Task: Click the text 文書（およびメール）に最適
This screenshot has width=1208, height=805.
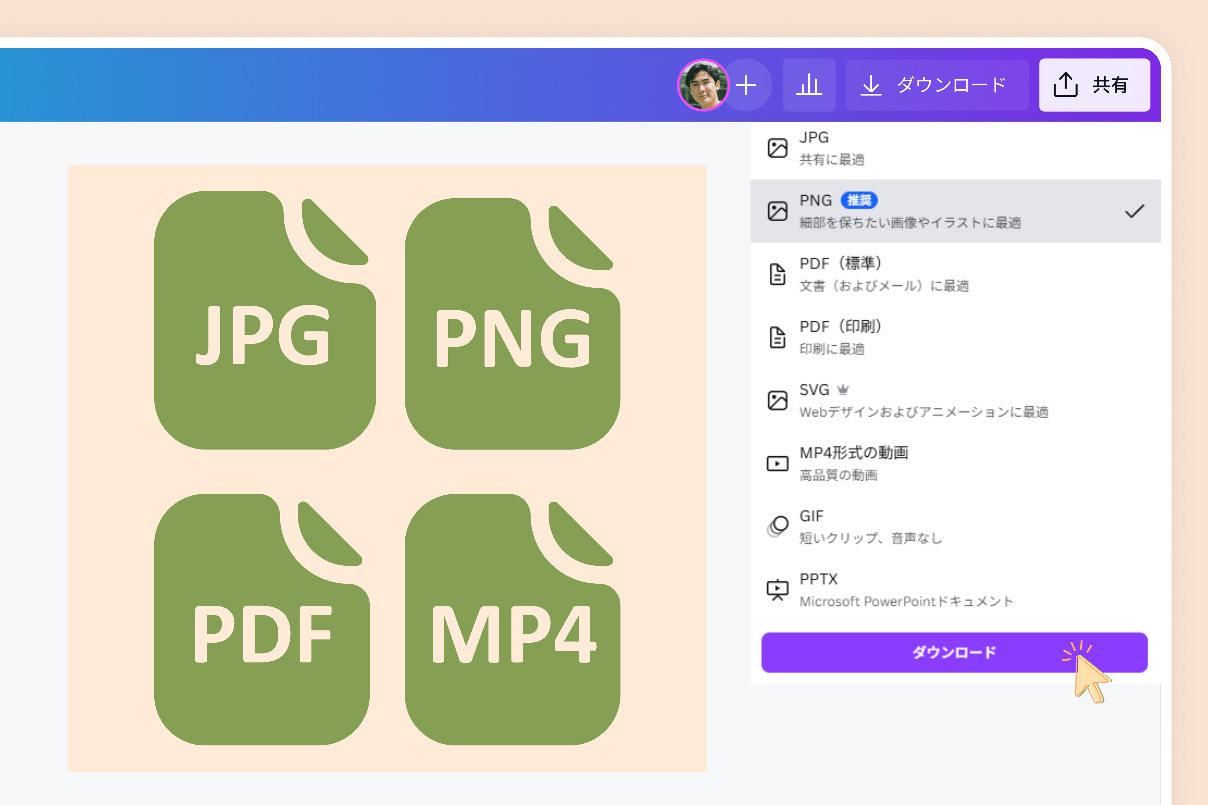Action: click(884, 286)
